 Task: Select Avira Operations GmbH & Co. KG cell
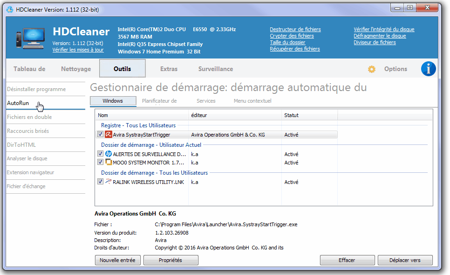pos(228,135)
